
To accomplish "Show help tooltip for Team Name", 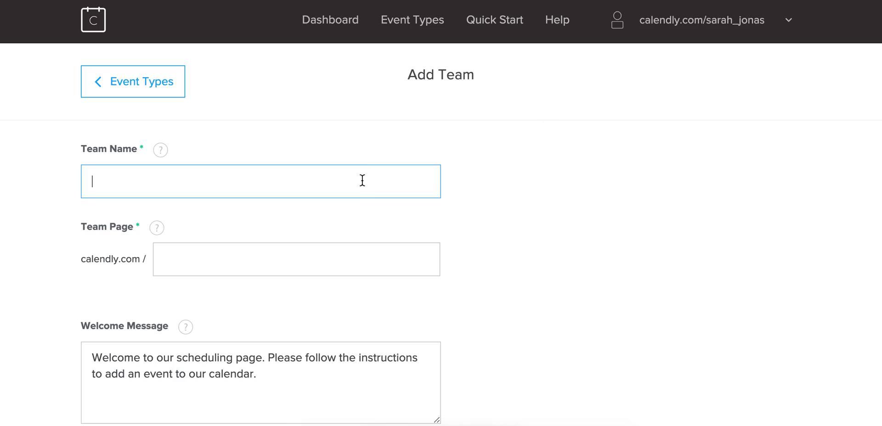I will pyautogui.click(x=160, y=150).
